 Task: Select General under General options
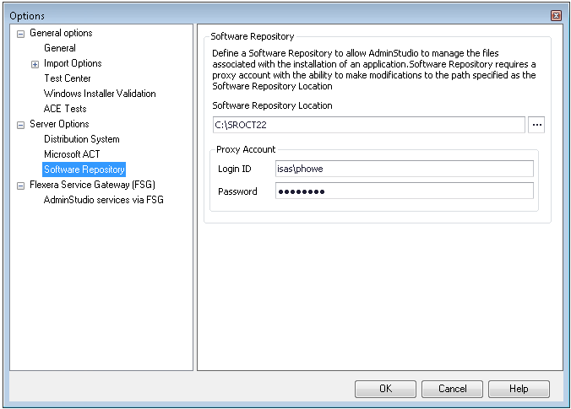click(x=59, y=48)
